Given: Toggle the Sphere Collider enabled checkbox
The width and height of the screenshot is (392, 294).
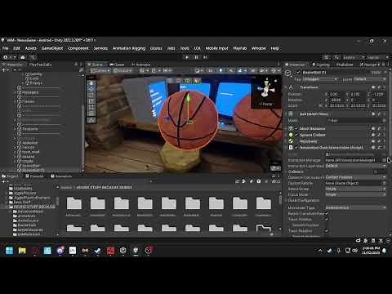Looking at the screenshot, I should [x=296, y=135].
